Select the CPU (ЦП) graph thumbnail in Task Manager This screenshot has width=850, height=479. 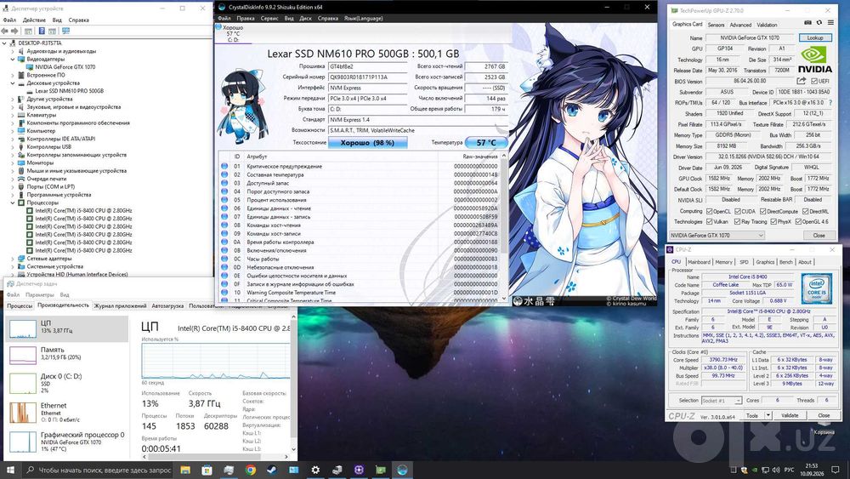[23, 328]
